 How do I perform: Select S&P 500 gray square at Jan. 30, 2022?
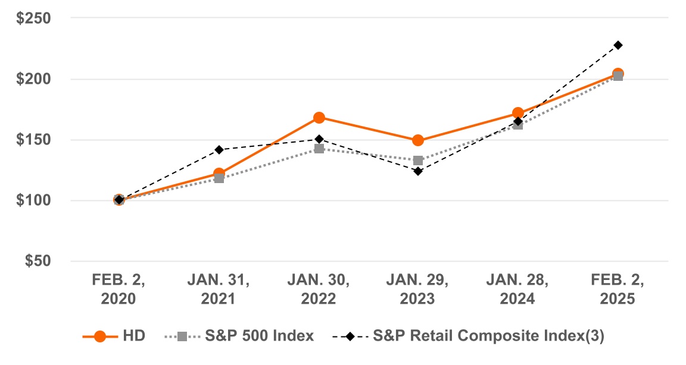[x=319, y=149]
